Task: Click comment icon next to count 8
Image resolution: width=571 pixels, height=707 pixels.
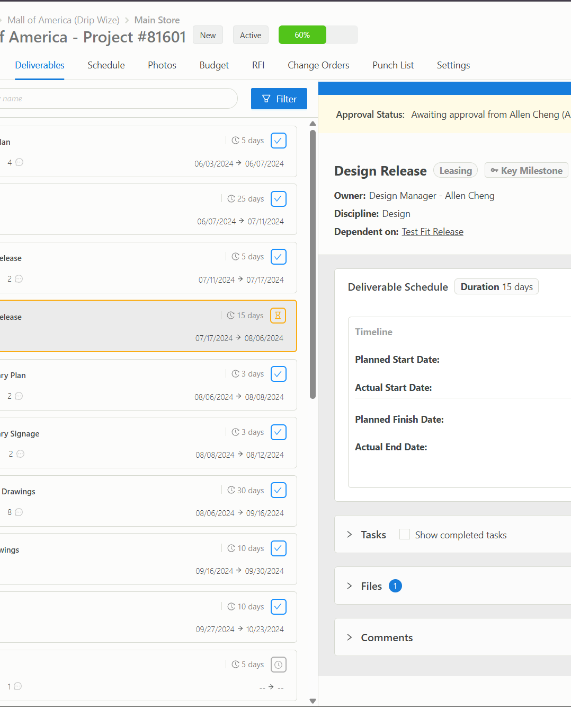Action: click(x=19, y=512)
